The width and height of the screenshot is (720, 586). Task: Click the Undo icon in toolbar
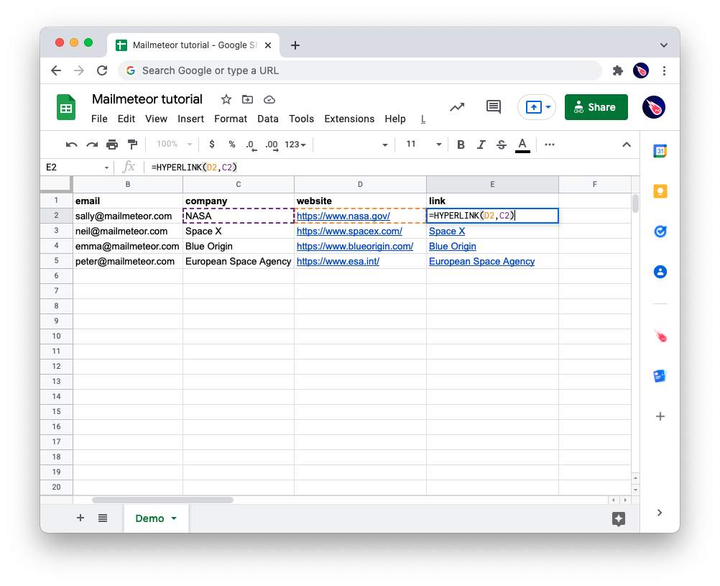(72, 145)
